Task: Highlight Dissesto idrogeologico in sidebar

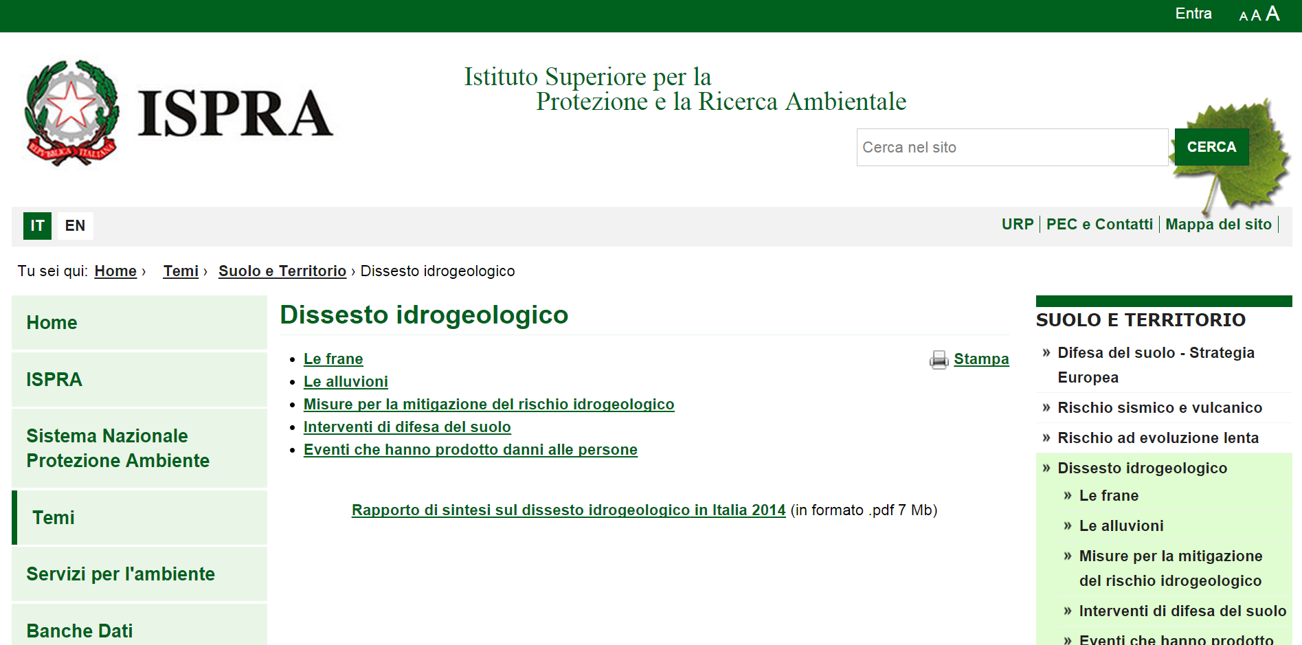Action: tap(1142, 468)
